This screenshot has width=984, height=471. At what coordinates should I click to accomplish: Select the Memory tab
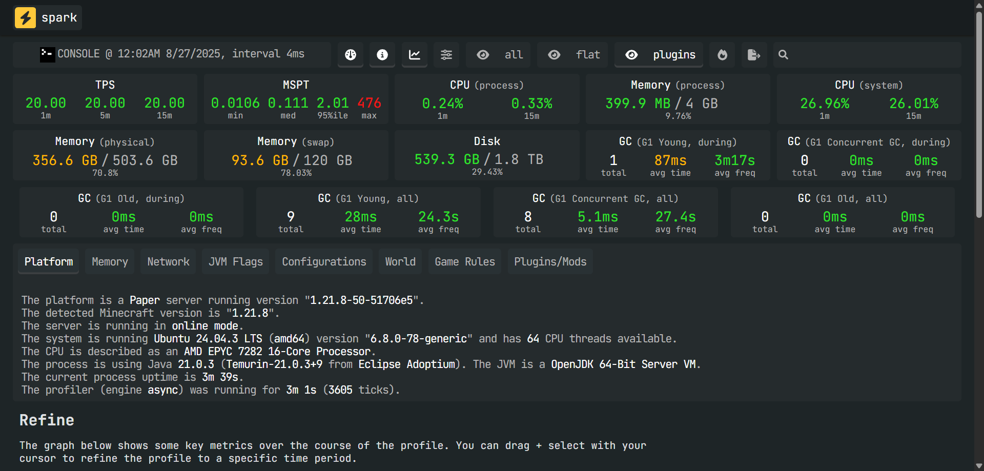(x=110, y=262)
